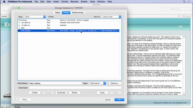Open the Tools menu
Screen dimensions: 193x108
coord(92,1)
